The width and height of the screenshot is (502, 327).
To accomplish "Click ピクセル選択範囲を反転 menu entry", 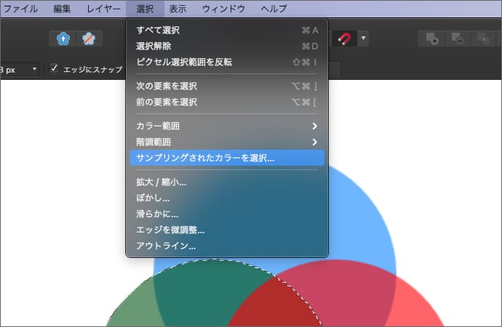I will (x=226, y=62).
